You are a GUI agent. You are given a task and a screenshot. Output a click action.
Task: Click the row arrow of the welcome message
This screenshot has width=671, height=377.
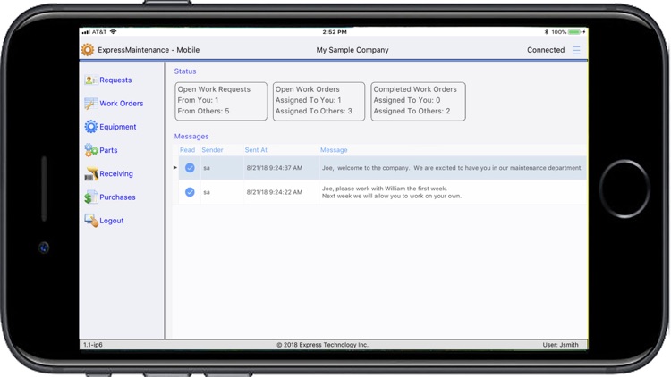coord(175,168)
